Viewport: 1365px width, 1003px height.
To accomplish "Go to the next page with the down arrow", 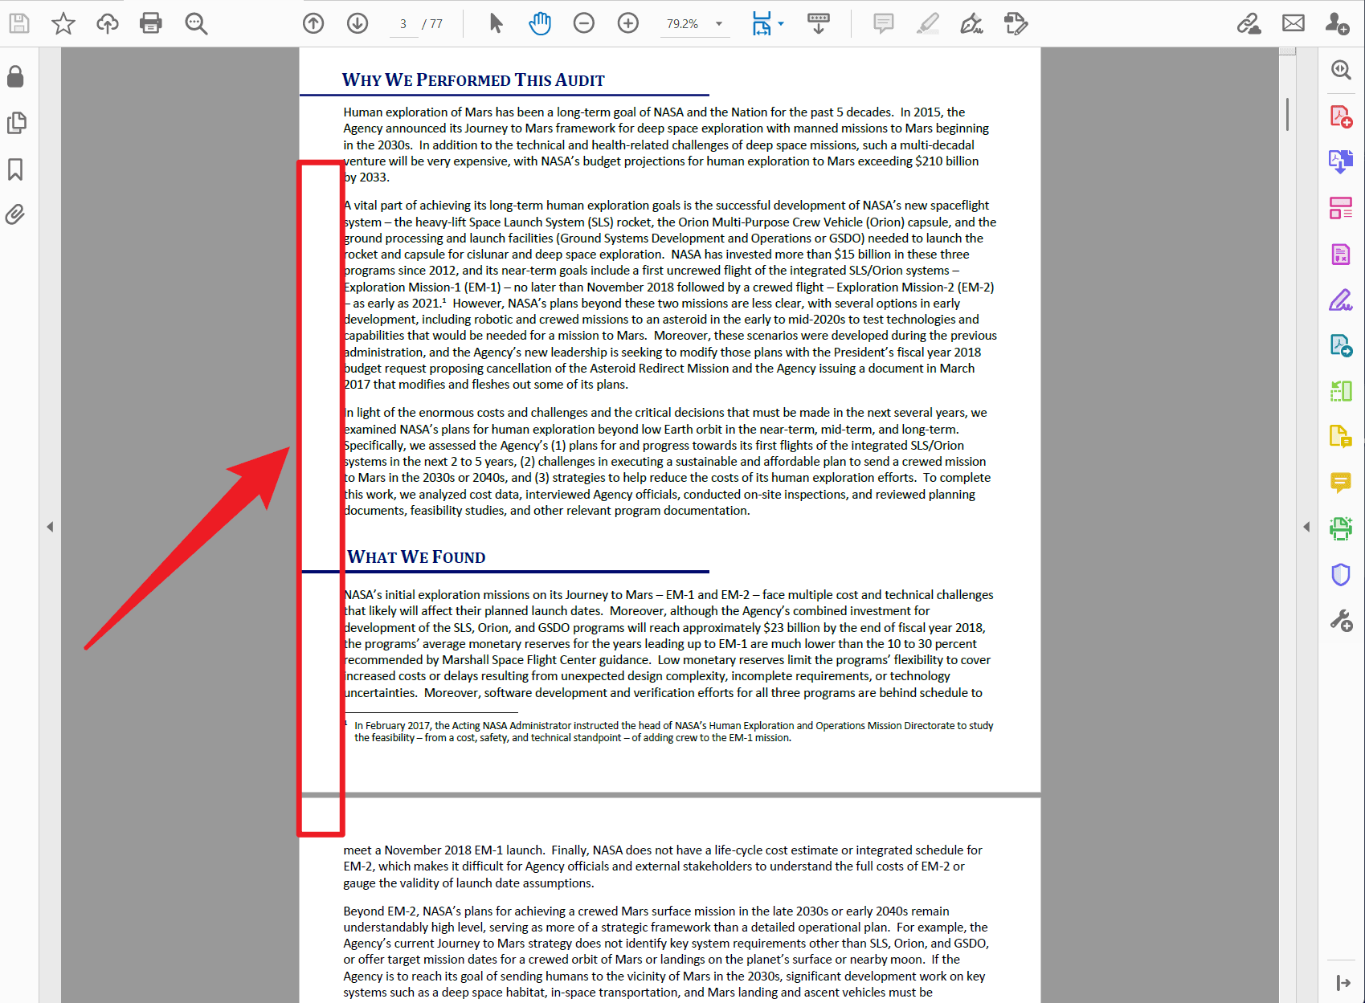I will pyautogui.click(x=358, y=23).
